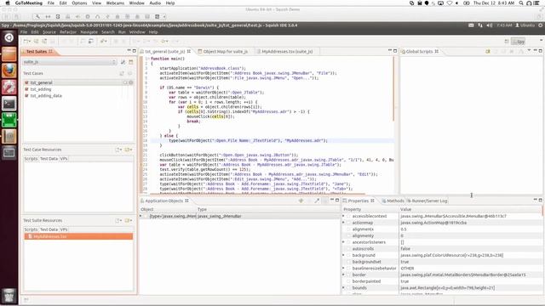Switch to the Methods tab
Screen dimensions: 545x306
pyautogui.click(x=393, y=201)
